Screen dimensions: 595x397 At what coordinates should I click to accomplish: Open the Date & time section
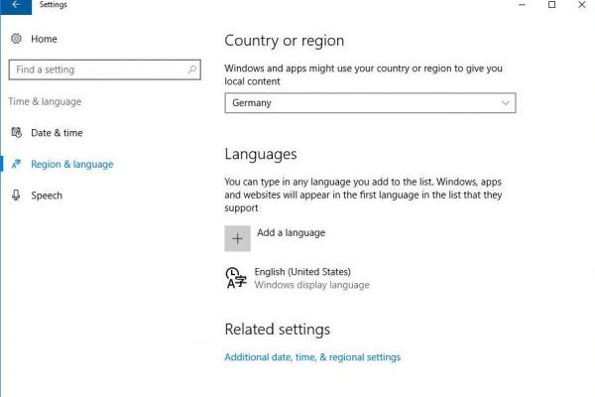57,133
